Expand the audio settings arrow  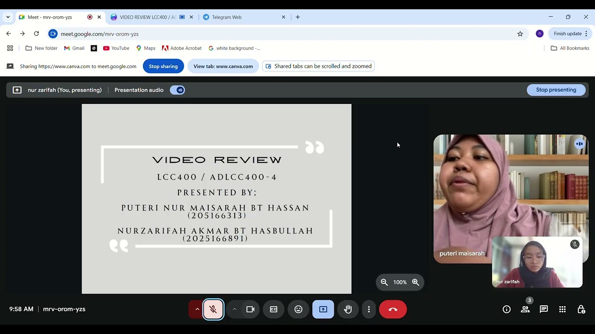[x=197, y=309]
